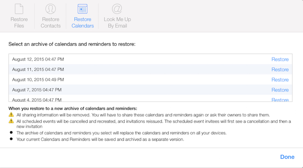Restore the August 11, 2015 archive
The height and width of the screenshot is (168, 303).
point(280,70)
